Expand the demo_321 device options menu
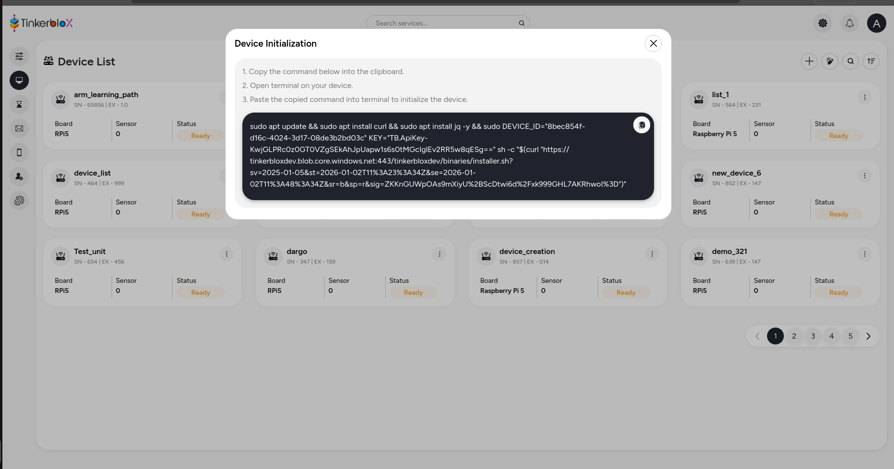Image resolution: width=894 pixels, height=469 pixels. pos(865,254)
